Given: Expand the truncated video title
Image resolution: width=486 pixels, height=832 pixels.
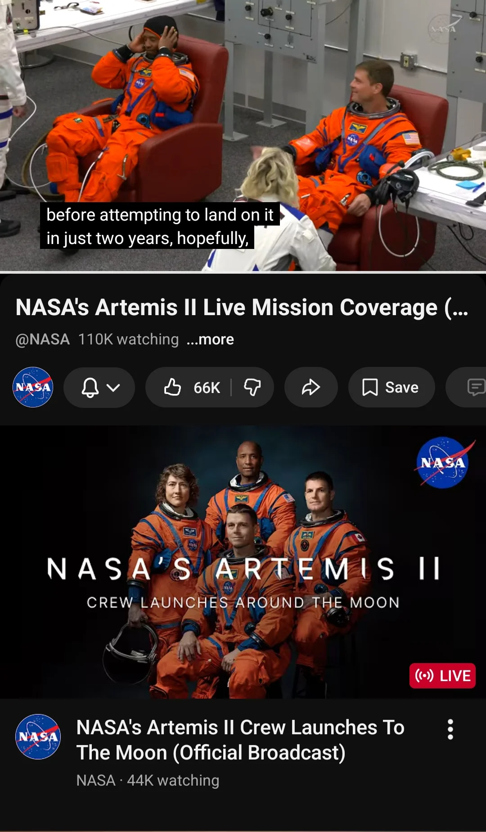Looking at the screenshot, I should (x=242, y=307).
